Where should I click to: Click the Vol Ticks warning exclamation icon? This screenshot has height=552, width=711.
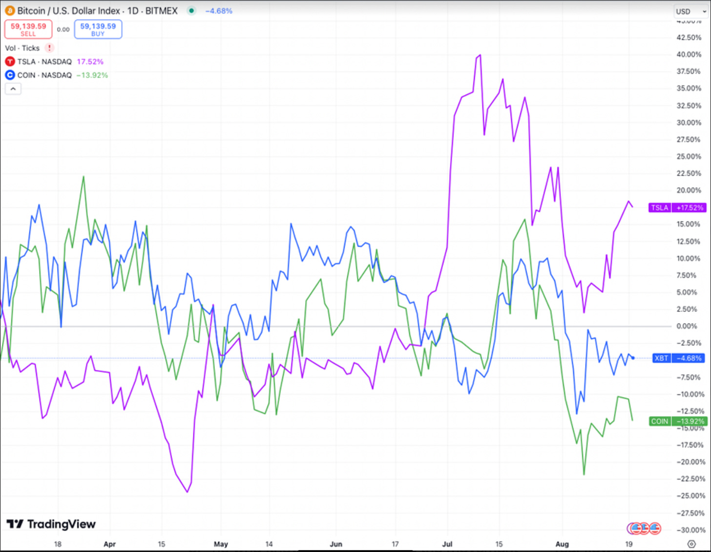[49, 48]
